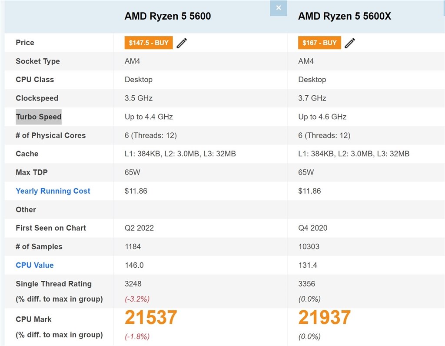445x346 pixels.
Task: Click the Clockspeed row label
Action: click(37, 98)
